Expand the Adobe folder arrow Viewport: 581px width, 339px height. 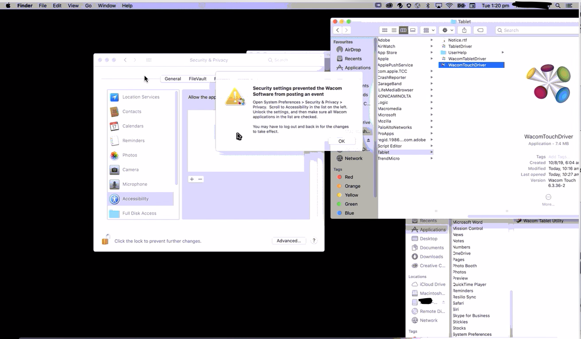(x=432, y=40)
